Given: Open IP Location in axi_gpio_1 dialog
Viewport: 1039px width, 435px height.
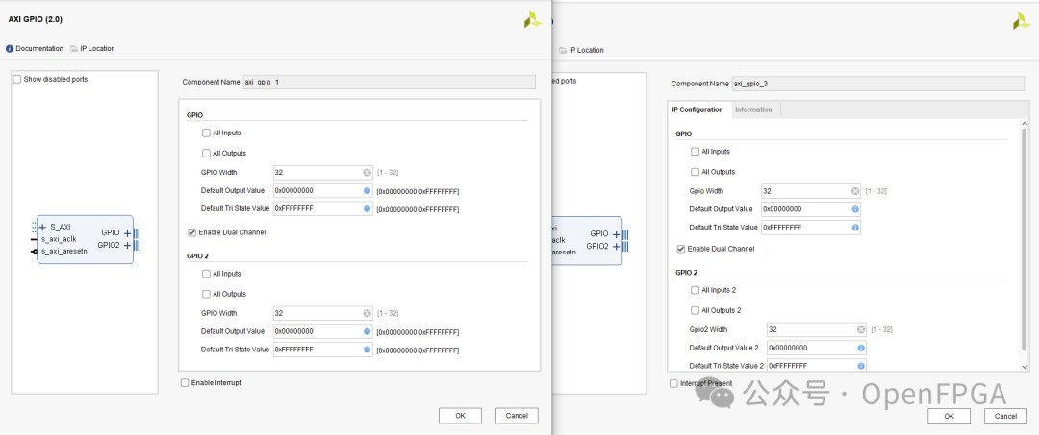Looking at the screenshot, I should click(x=92, y=48).
